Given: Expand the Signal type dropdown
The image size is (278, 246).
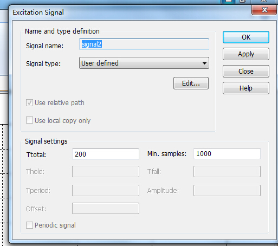Looking at the screenshot, I should 144,63.
